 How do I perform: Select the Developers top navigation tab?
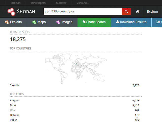tap(38, 3)
